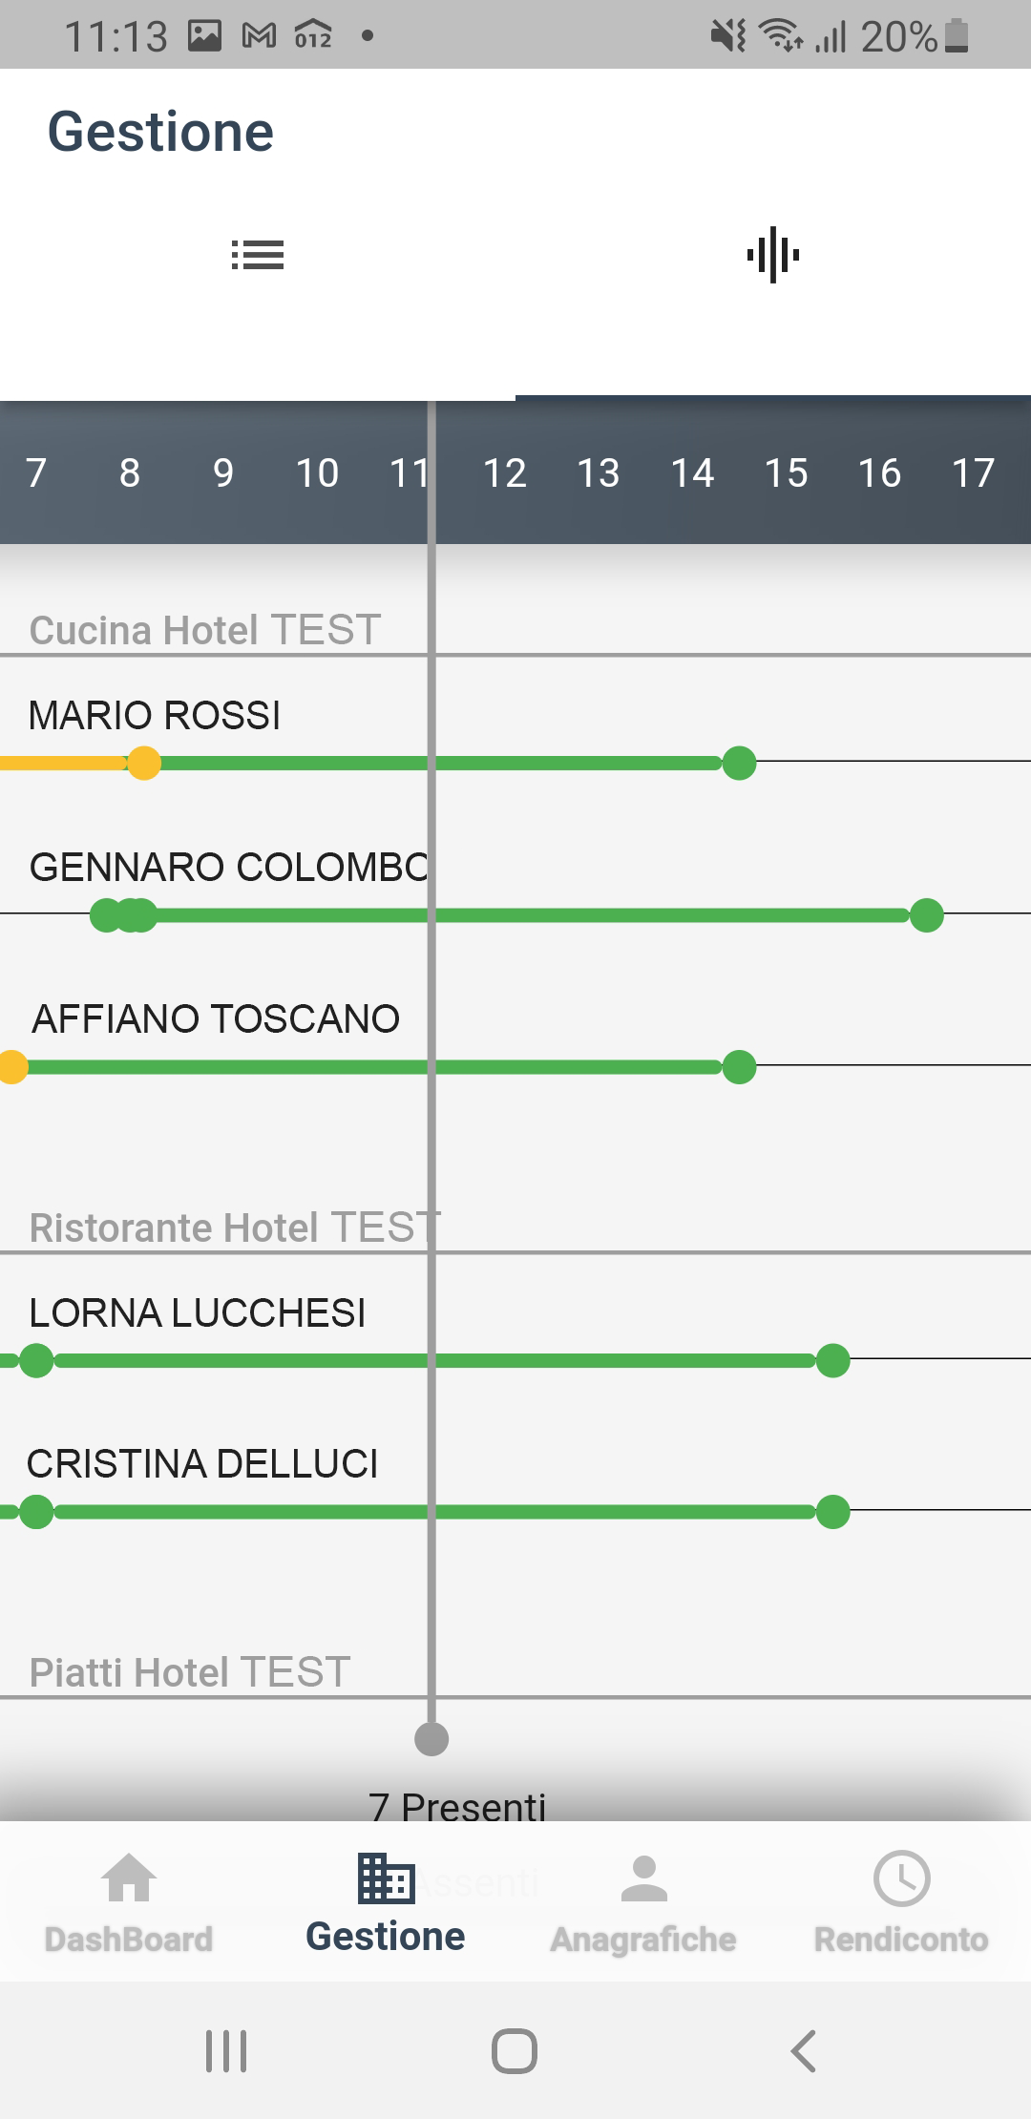Open the Rendiconto clock icon
This screenshot has width=1031, height=2119.
tap(901, 1878)
